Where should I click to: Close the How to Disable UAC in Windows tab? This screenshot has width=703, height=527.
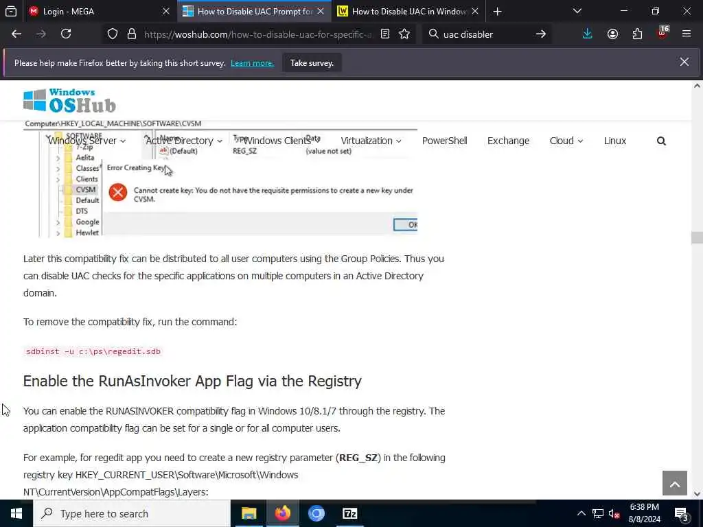[x=475, y=11]
